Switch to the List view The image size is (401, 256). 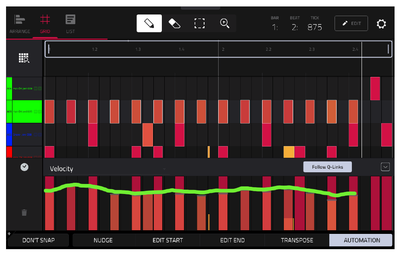(x=70, y=24)
